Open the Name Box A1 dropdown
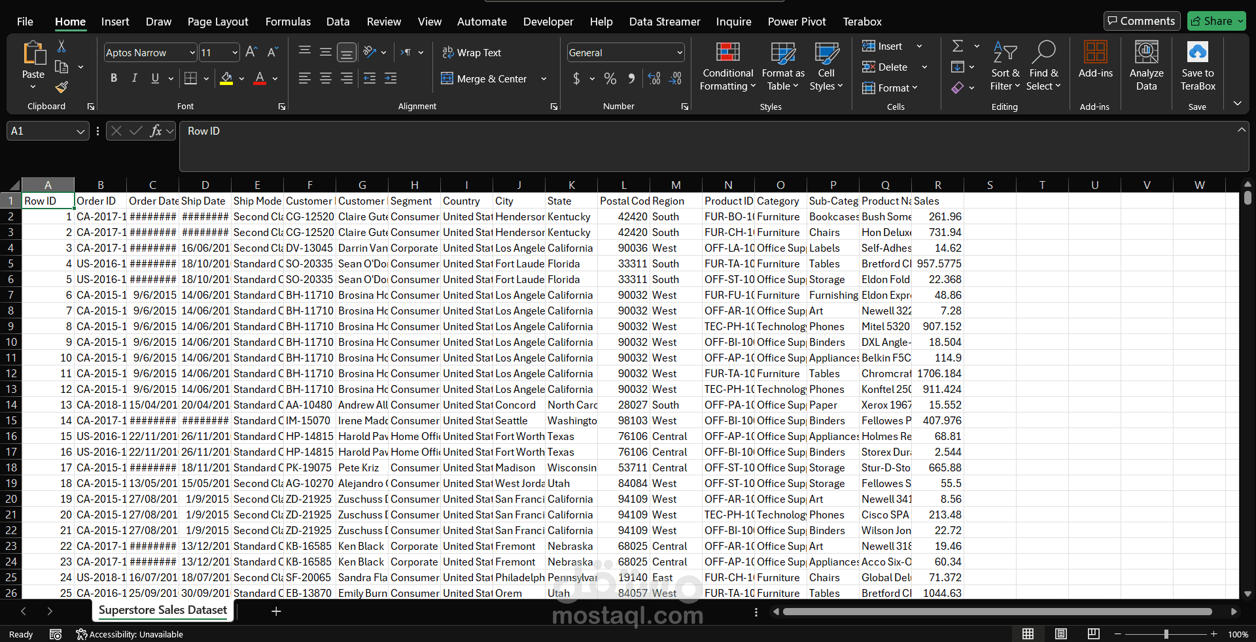 (80, 131)
